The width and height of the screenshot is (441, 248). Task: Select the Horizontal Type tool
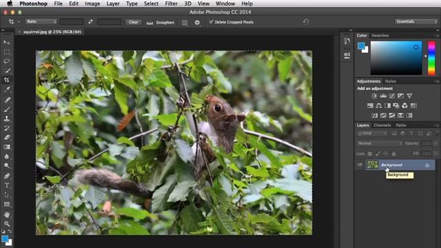point(7,185)
